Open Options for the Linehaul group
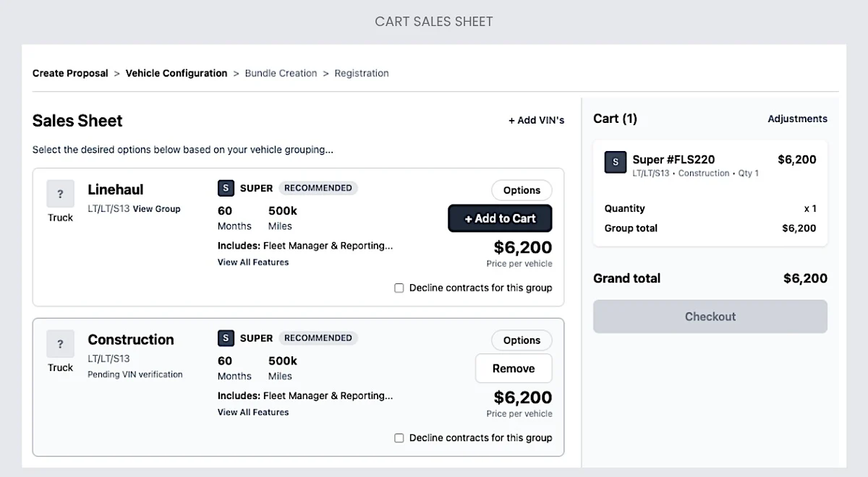This screenshot has width=868, height=477. click(x=522, y=190)
